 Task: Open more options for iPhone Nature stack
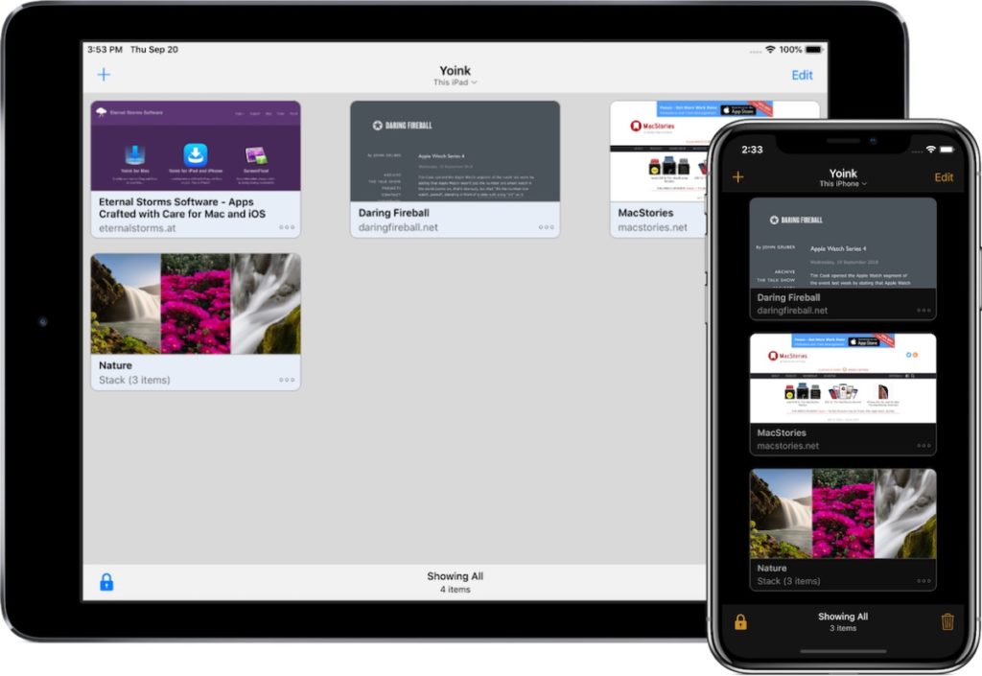coord(924,581)
